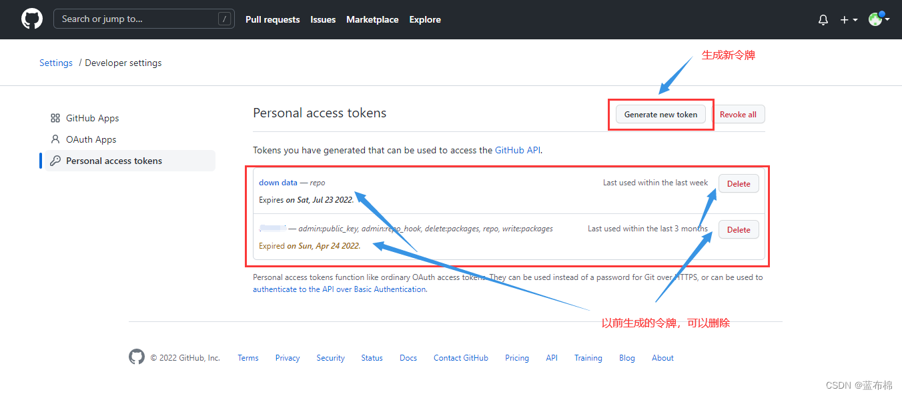The height and width of the screenshot is (396, 902).
Task: Click the 'Developer settings' breadcrumb text
Action: click(x=123, y=63)
